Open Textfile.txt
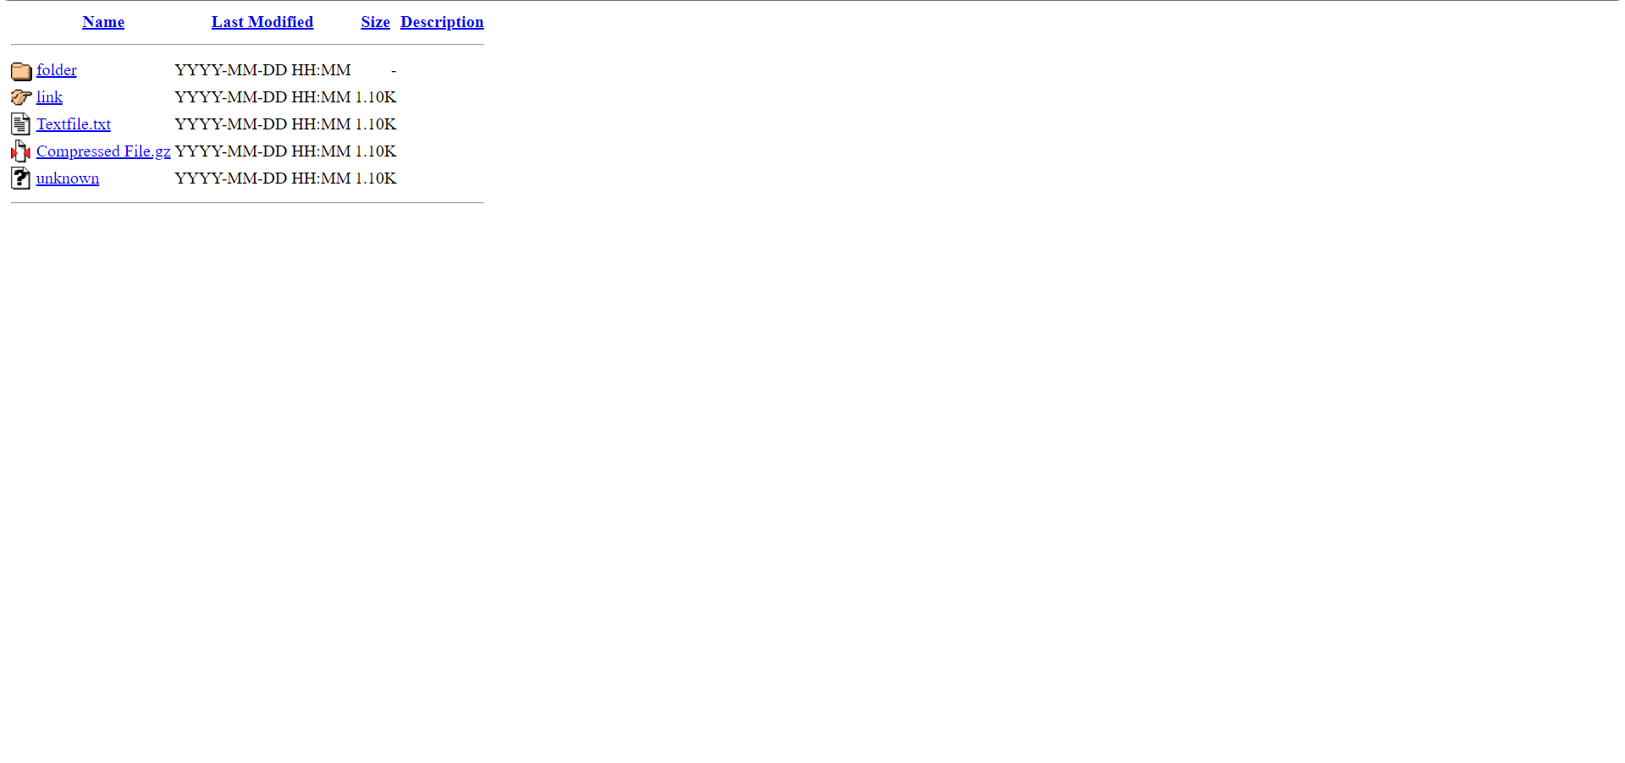Viewport: 1625px width, 763px height. click(74, 124)
